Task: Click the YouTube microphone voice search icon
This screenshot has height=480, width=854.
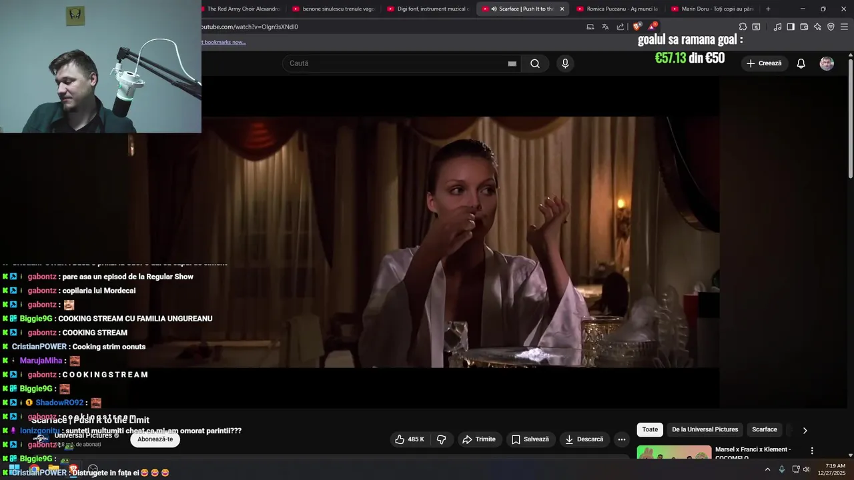Action: pyautogui.click(x=565, y=63)
